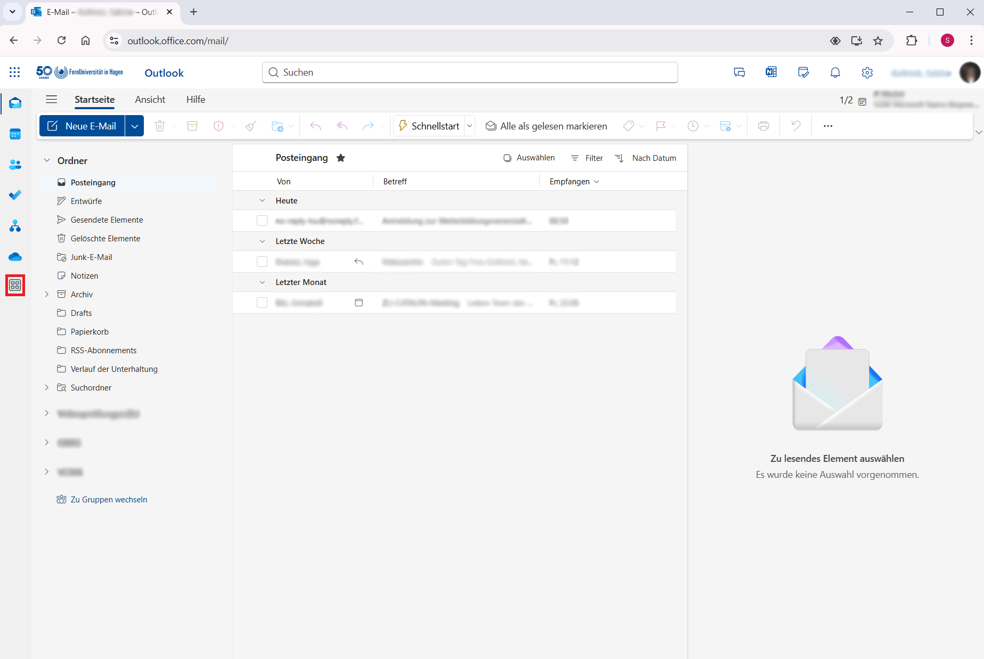Collapse the Ordner folder section

point(47,160)
